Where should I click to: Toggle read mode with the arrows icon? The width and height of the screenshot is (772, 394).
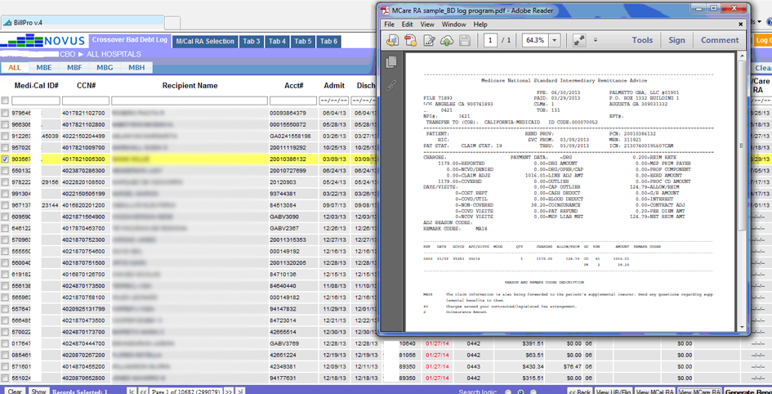coord(579,40)
